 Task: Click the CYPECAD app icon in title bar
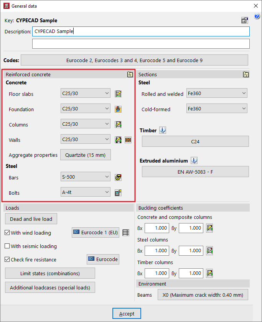click(7, 6)
